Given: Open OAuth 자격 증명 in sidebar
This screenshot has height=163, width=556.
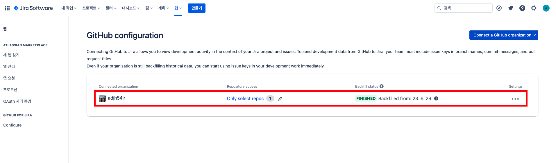Looking at the screenshot, I should (17, 101).
